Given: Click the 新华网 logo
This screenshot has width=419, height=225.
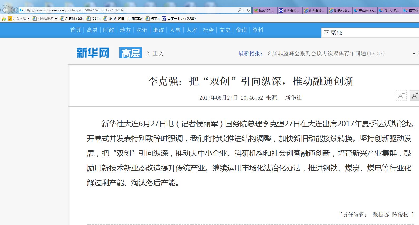Looking at the screenshot, I should coord(93,53).
